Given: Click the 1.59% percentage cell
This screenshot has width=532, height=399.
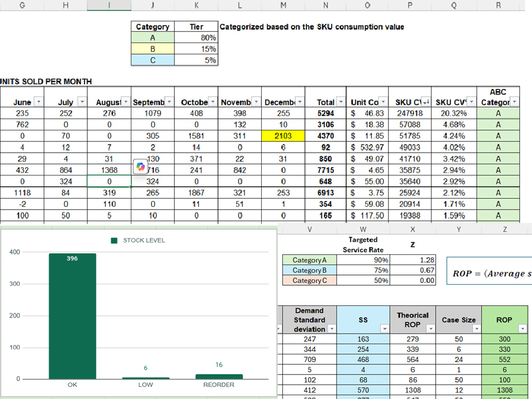Looking at the screenshot, I should point(454,215).
